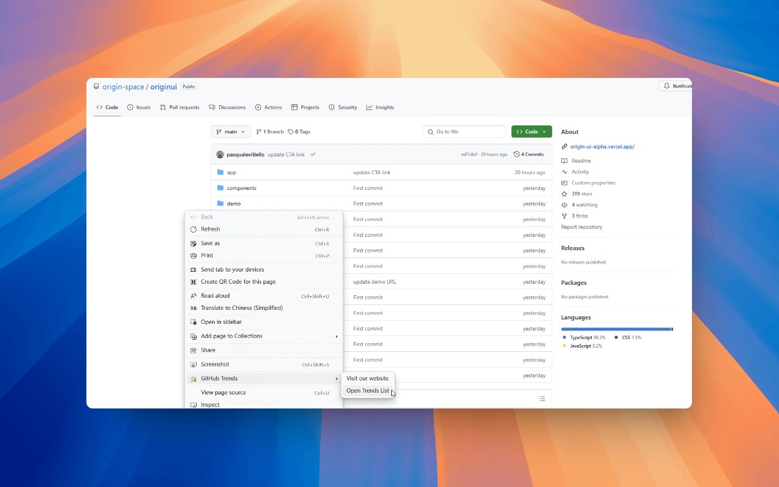Click the Report repository link
The width and height of the screenshot is (779, 487).
pos(582,227)
